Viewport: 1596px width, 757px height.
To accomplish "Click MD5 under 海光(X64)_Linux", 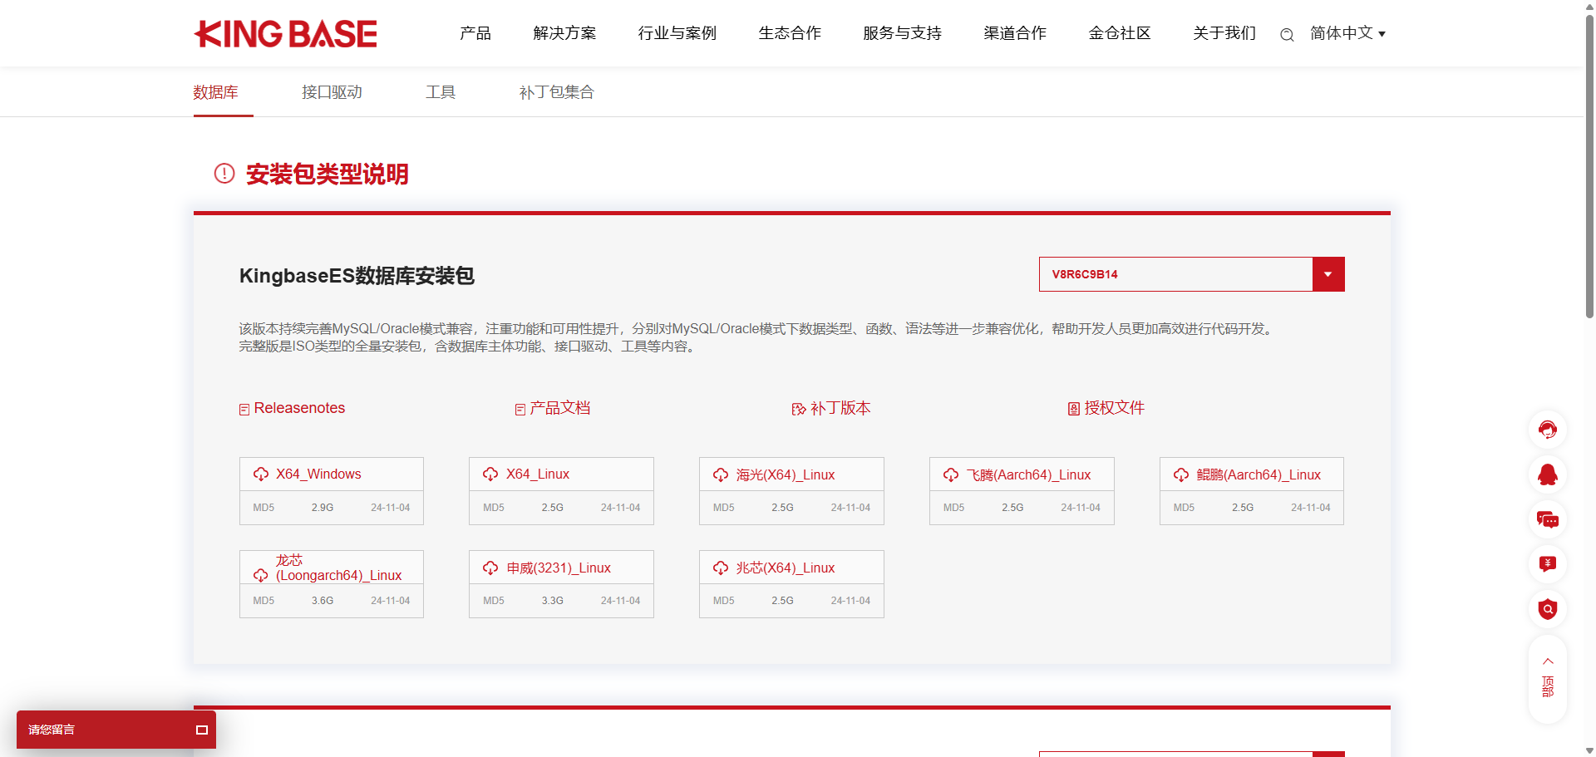I will pos(724,508).
